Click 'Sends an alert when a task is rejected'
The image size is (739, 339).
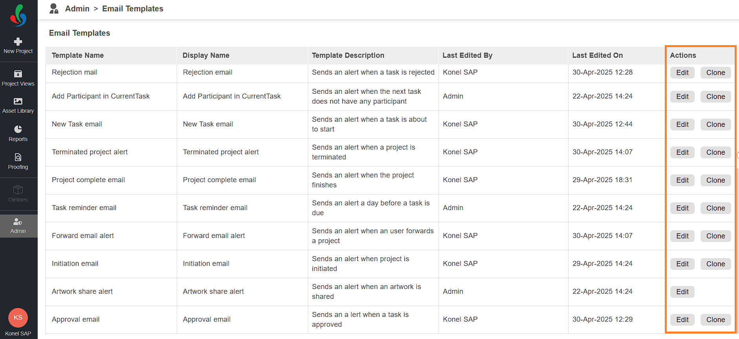point(373,72)
